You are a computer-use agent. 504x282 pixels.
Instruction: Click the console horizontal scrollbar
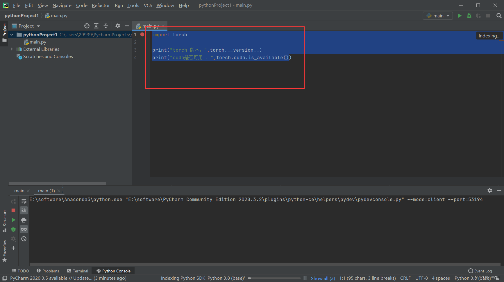pos(264,264)
